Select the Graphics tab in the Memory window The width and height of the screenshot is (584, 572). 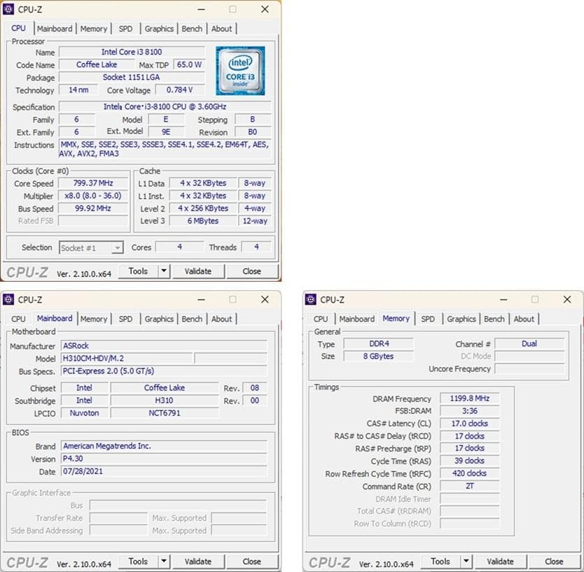coord(461,319)
